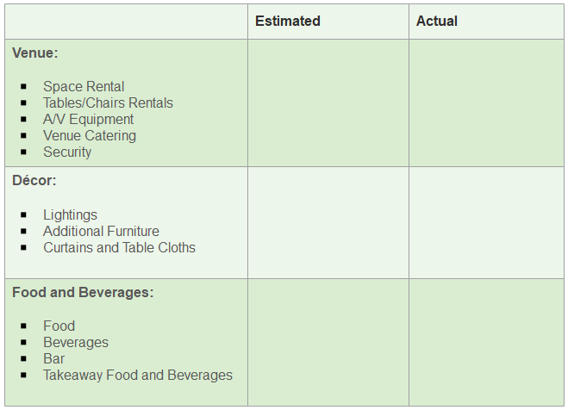Click the Décor Actual cell
This screenshot has height=410, width=568.
pyautogui.click(x=486, y=223)
